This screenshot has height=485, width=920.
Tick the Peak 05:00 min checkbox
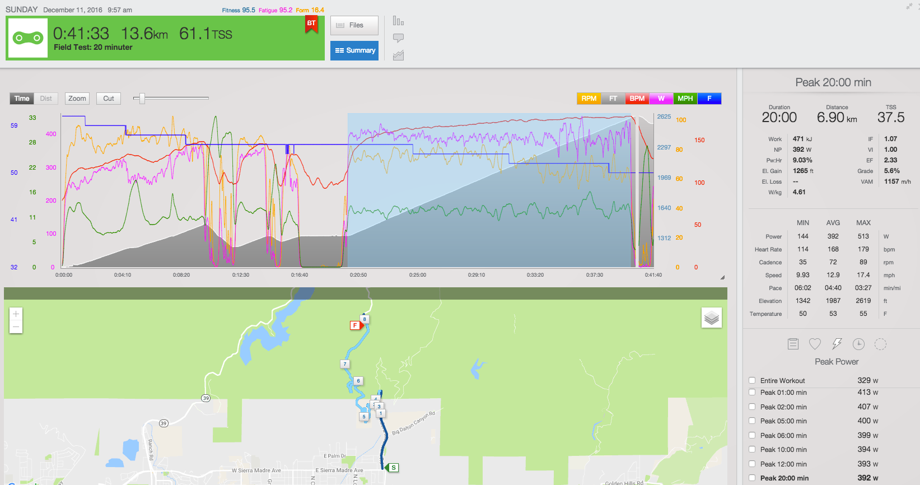(x=752, y=421)
